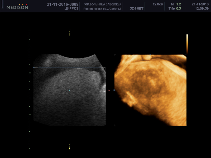
Task: Click the MEDISON logo
Action: [17, 7]
